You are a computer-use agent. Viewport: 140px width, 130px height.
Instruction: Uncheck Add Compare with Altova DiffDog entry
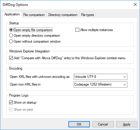(x=11, y=58)
